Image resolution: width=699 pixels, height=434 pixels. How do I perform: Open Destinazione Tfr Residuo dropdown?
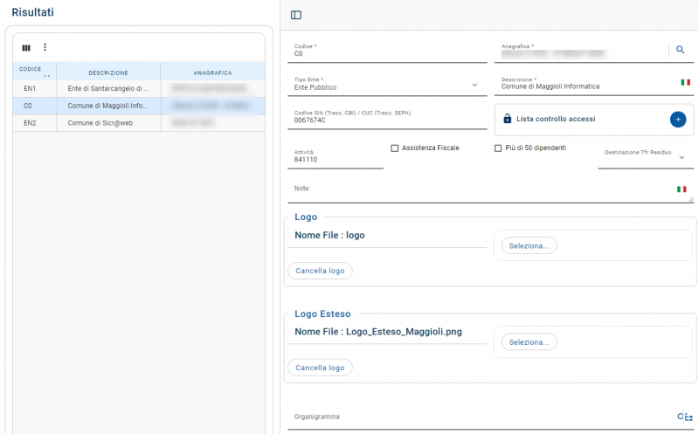point(681,158)
